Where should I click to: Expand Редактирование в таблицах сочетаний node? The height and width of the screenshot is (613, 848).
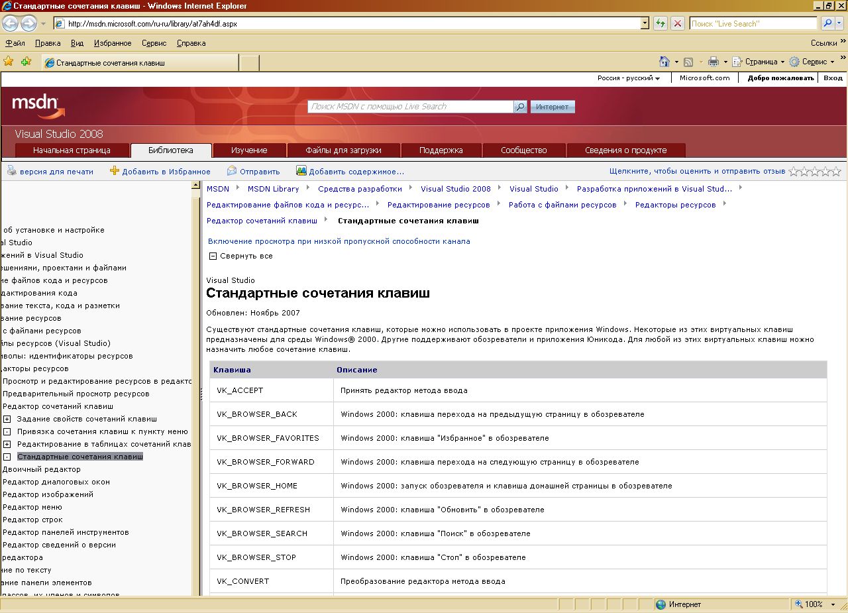pyautogui.click(x=7, y=444)
